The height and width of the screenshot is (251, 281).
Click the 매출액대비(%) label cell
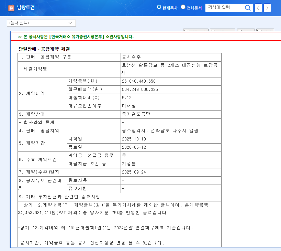click(x=94, y=98)
